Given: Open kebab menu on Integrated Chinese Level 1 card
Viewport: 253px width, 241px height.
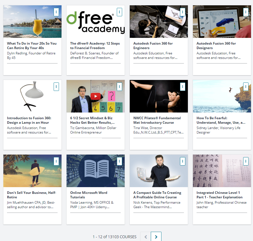Looking at the screenshot, I should pos(246,161).
